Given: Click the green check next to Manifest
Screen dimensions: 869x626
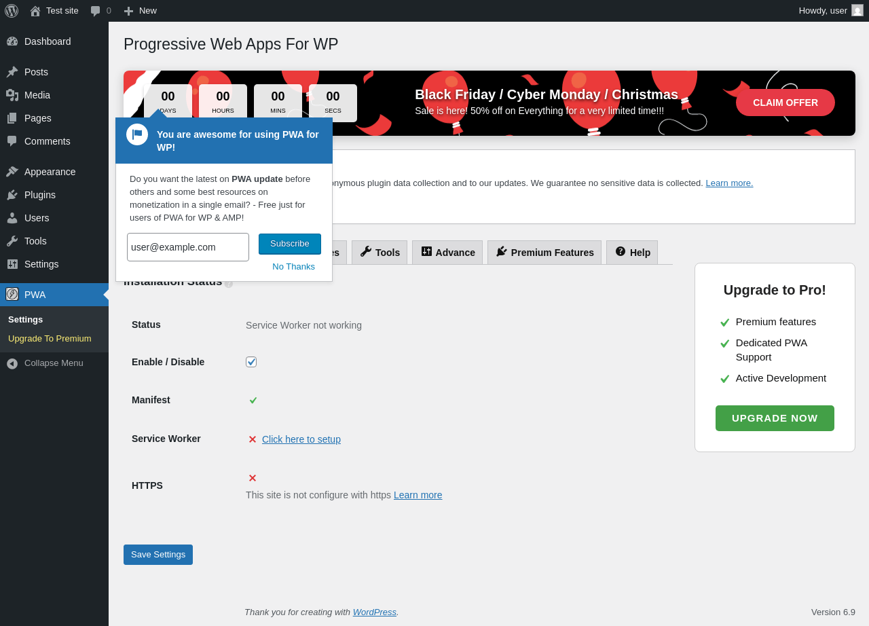Looking at the screenshot, I should click(x=253, y=401).
